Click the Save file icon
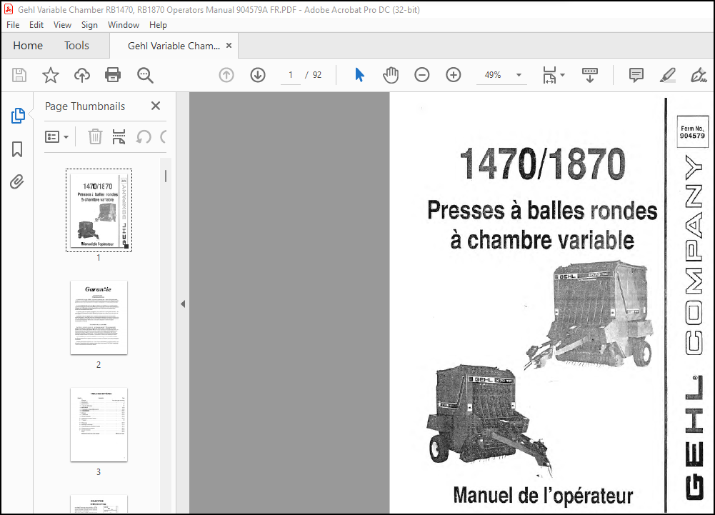Image resolution: width=715 pixels, height=515 pixels. click(x=19, y=75)
